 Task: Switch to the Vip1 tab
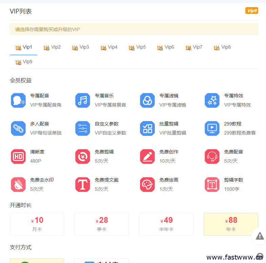[24, 47]
